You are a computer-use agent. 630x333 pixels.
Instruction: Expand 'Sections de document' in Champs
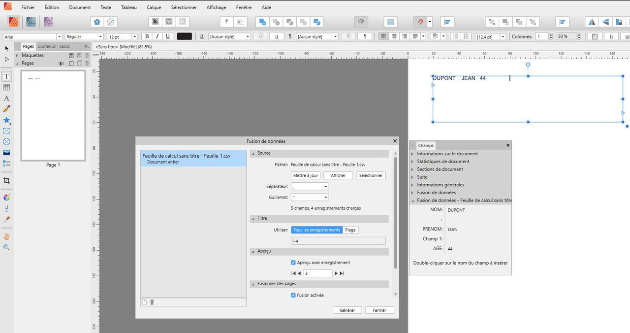(x=413, y=169)
